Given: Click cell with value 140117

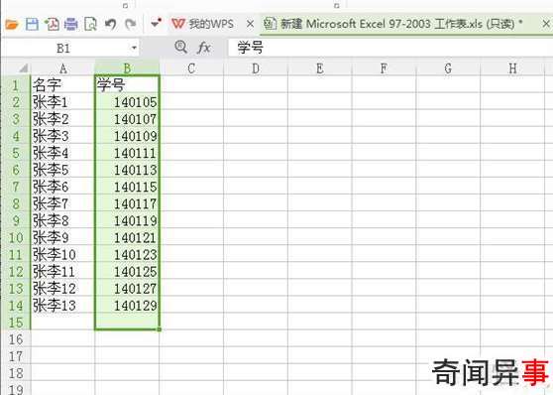Looking at the screenshot, I should point(127,203).
